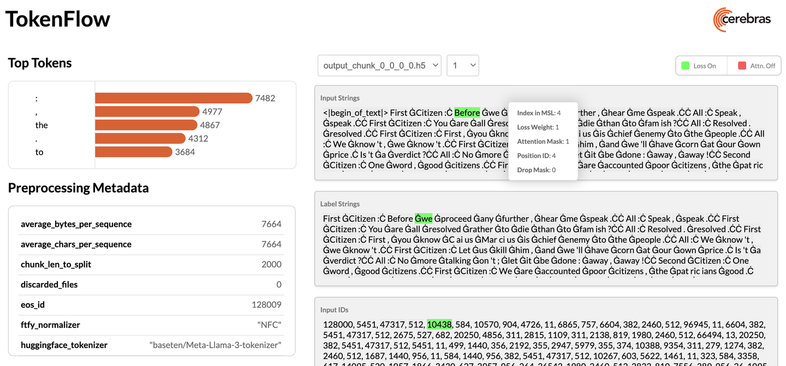Click 'Attention Mask: 1' in tooltip
The height and width of the screenshot is (366, 786).
point(543,141)
